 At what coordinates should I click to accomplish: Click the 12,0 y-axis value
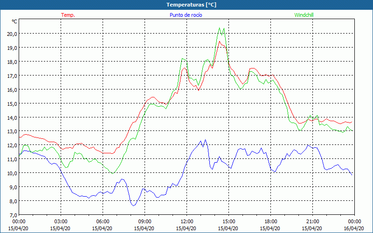(13, 145)
